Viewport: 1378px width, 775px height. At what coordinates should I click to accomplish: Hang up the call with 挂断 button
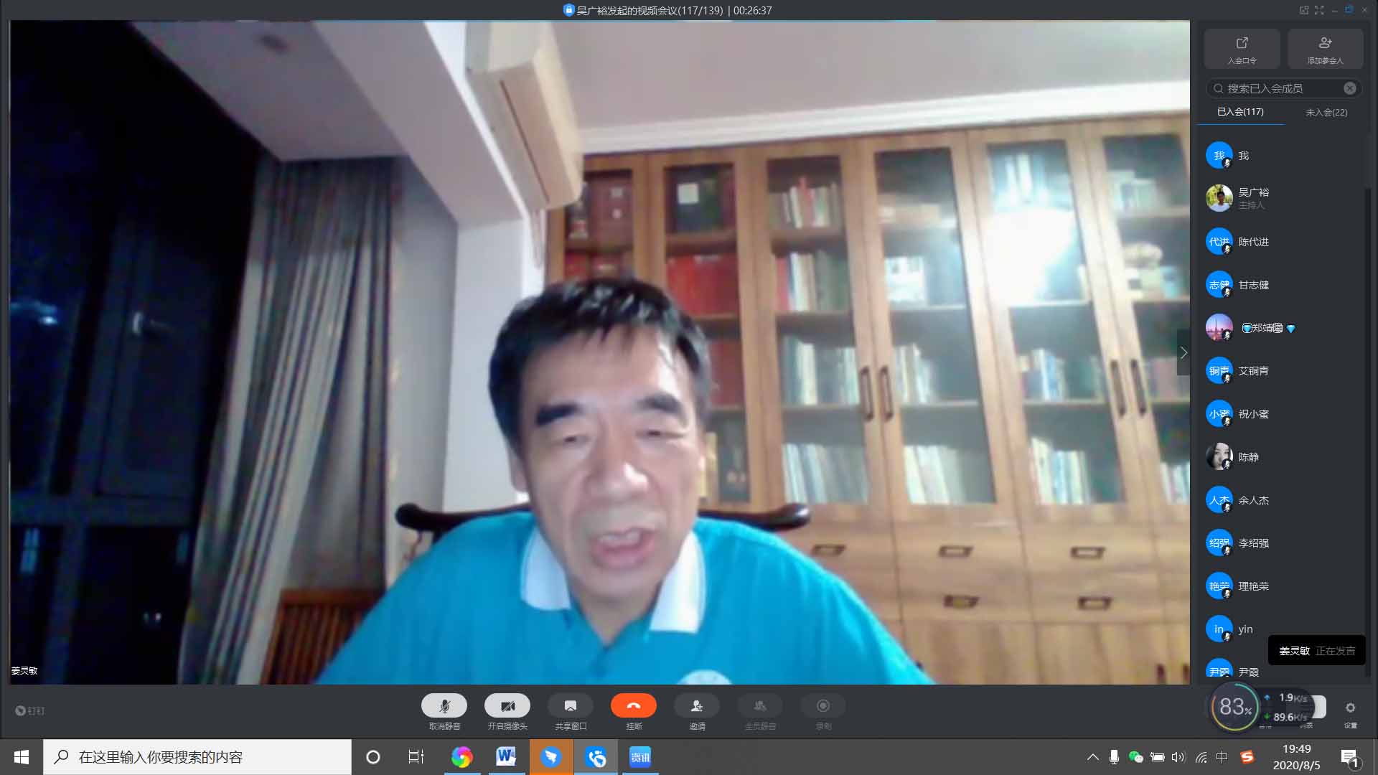[633, 706]
